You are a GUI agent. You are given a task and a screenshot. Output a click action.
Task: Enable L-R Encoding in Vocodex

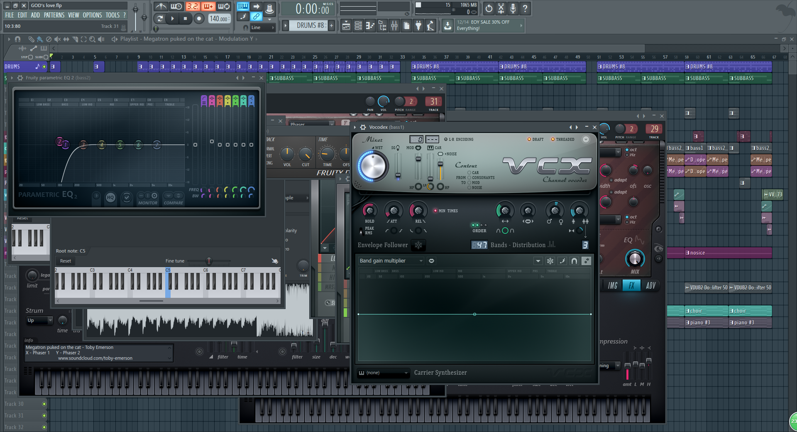tap(446, 140)
